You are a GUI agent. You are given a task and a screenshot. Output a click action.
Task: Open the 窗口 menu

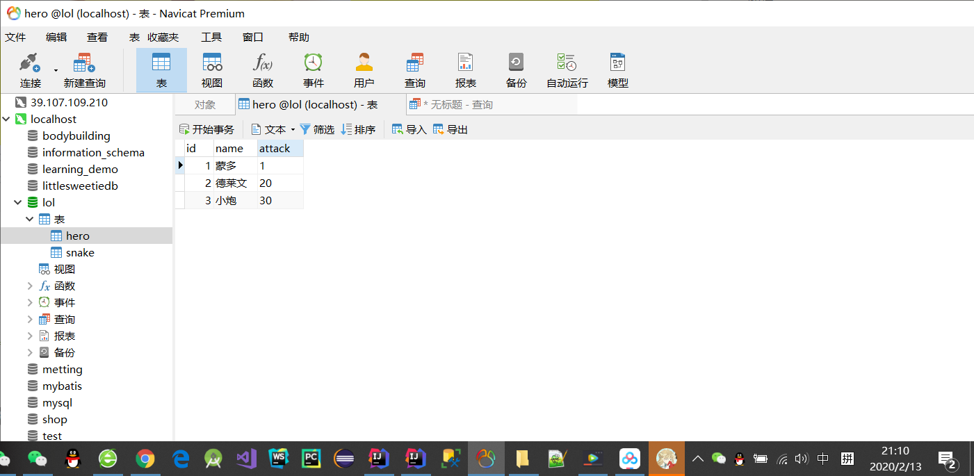(x=253, y=38)
